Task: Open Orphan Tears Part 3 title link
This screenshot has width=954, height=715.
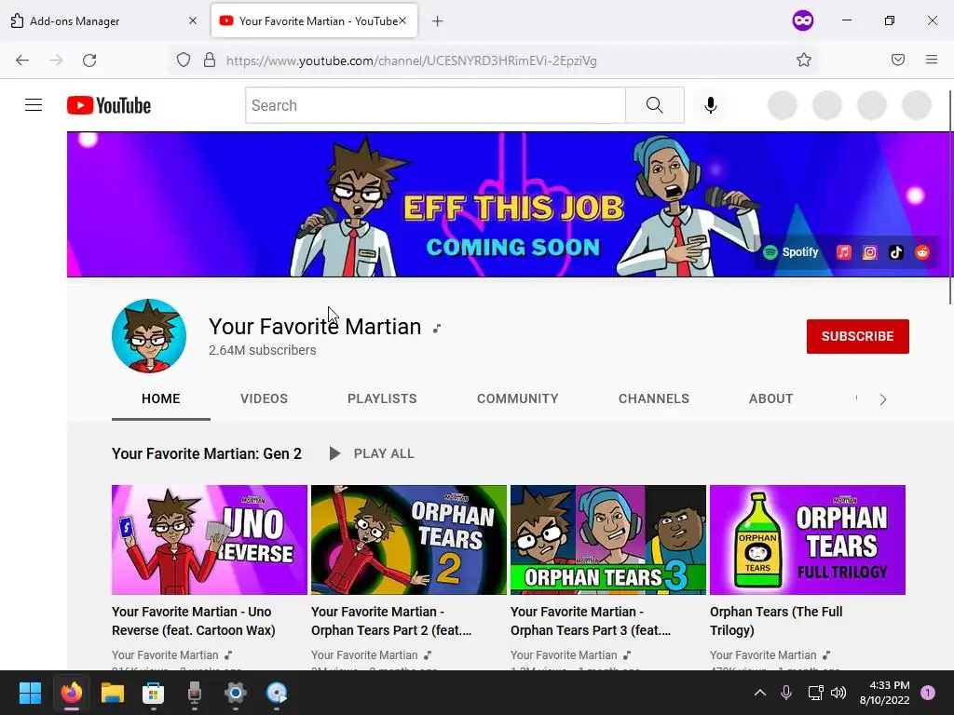Action: (591, 621)
